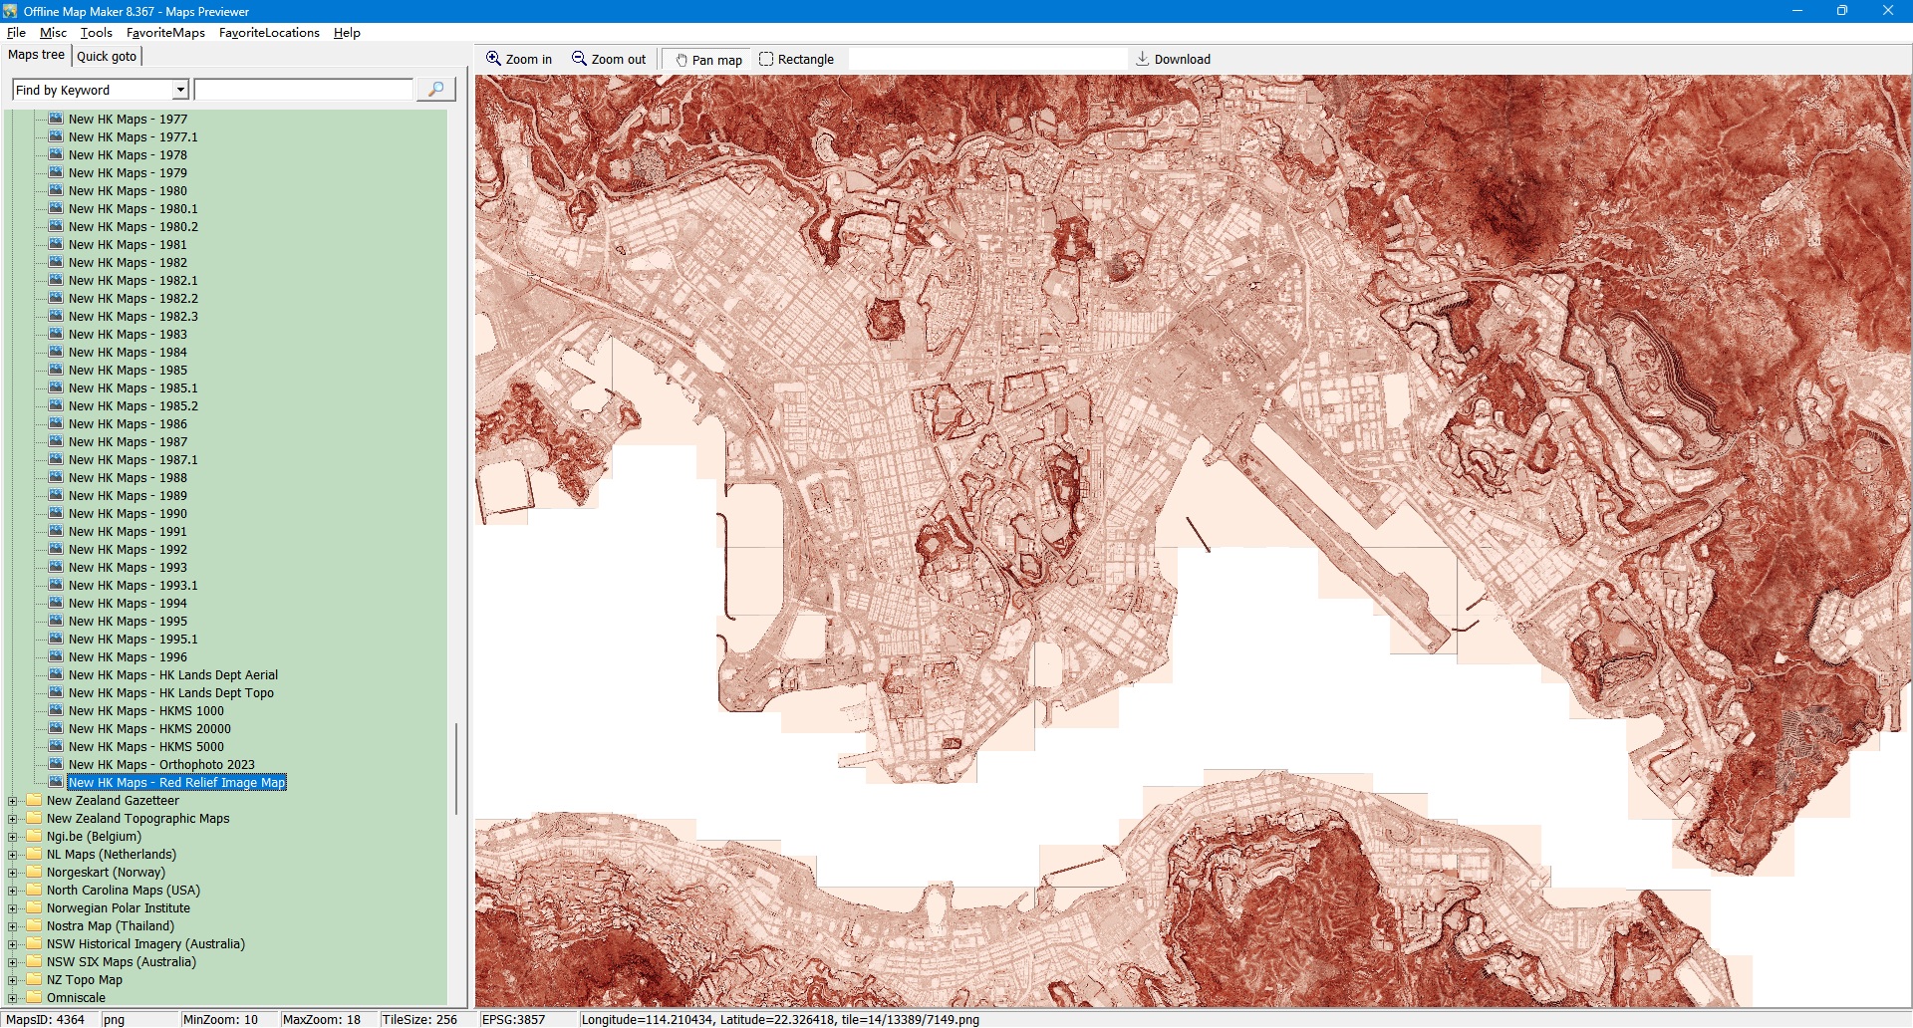Open the FavoriteMaps menu

(x=165, y=33)
